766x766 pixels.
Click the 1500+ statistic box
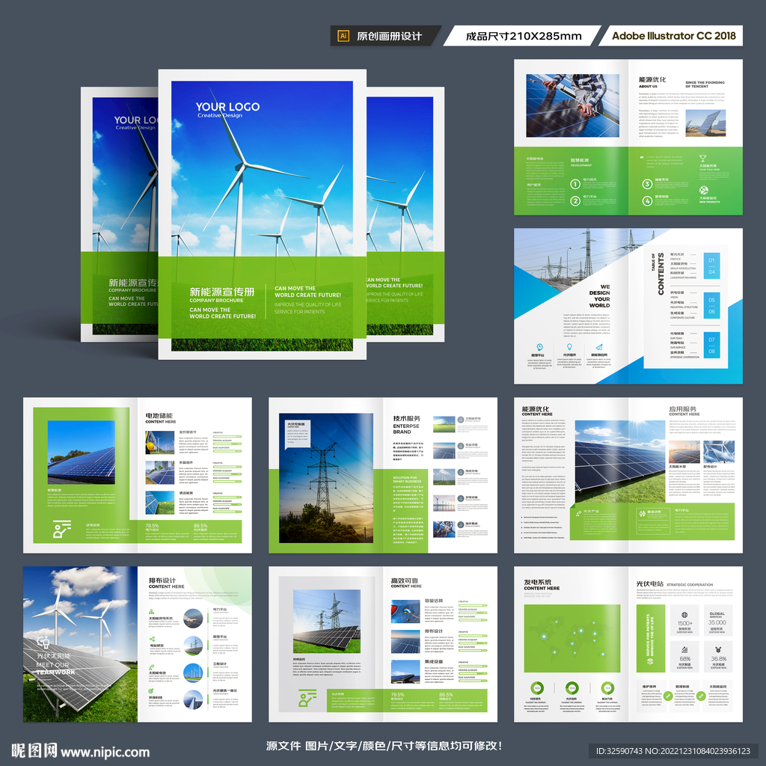click(684, 620)
